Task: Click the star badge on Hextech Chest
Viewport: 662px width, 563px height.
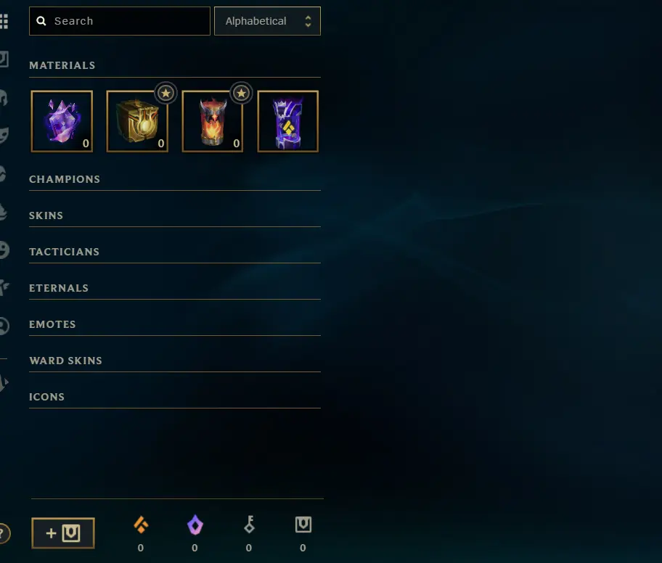Action: click(x=166, y=93)
